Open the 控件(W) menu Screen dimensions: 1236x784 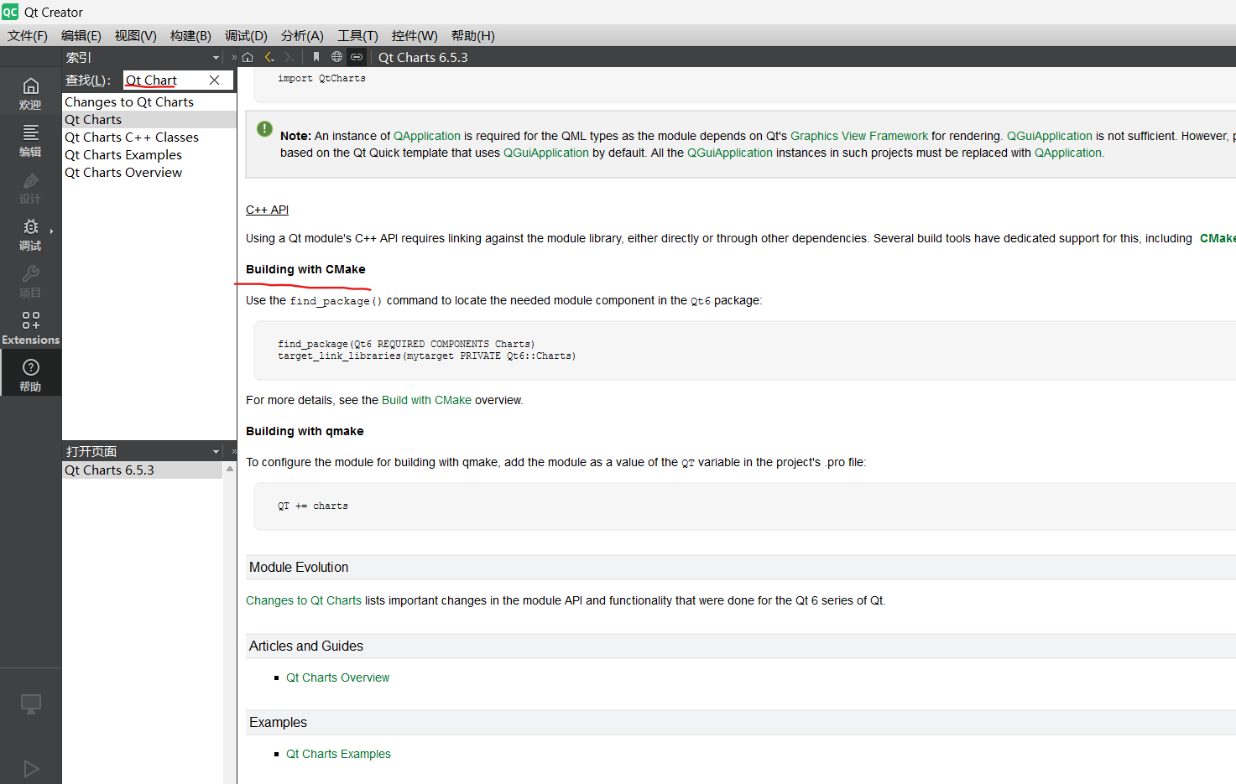[415, 36]
